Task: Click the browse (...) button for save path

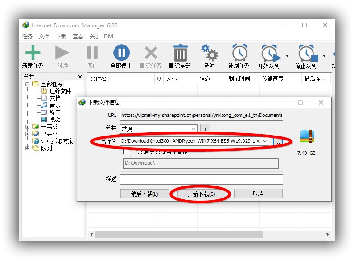Action: click(x=277, y=142)
